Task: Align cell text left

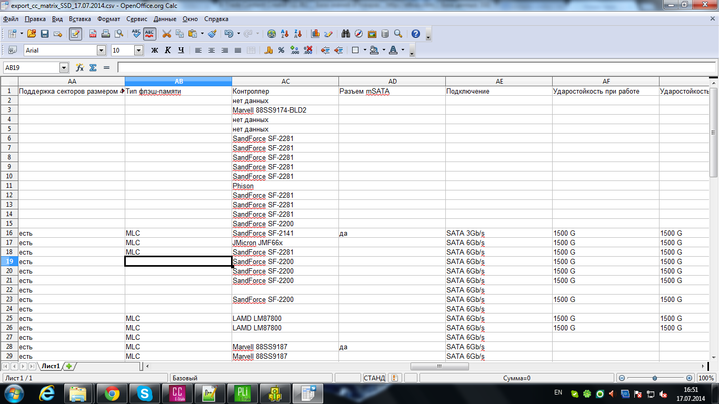Action: (198, 50)
